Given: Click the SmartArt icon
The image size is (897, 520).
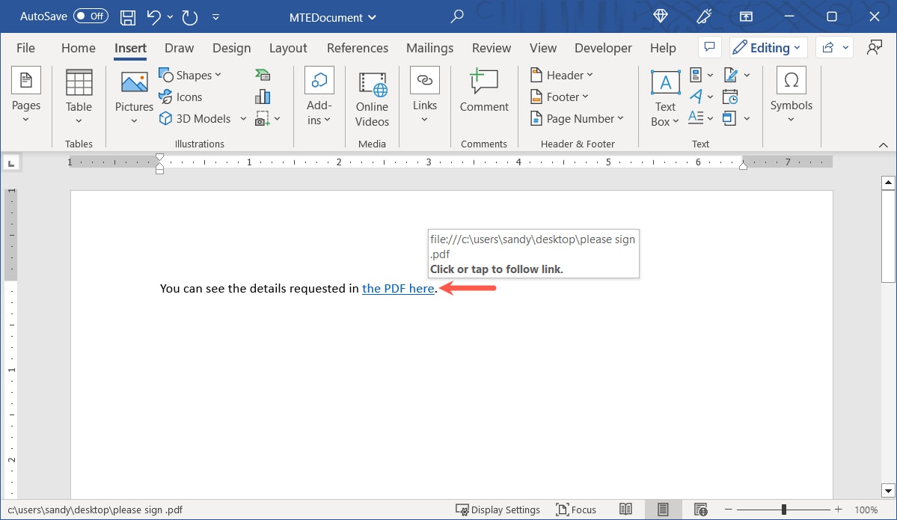Looking at the screenshot, I should (x=263, y=75).
